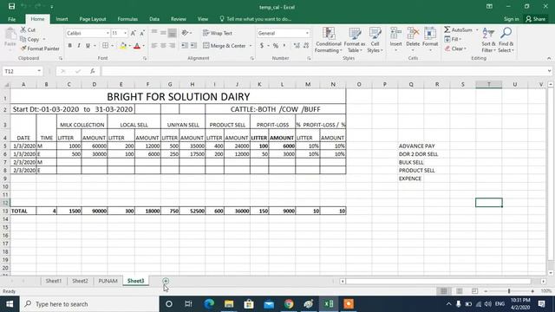
Task: Select the Format Painter tool
Action: click(x=40, y=49)
